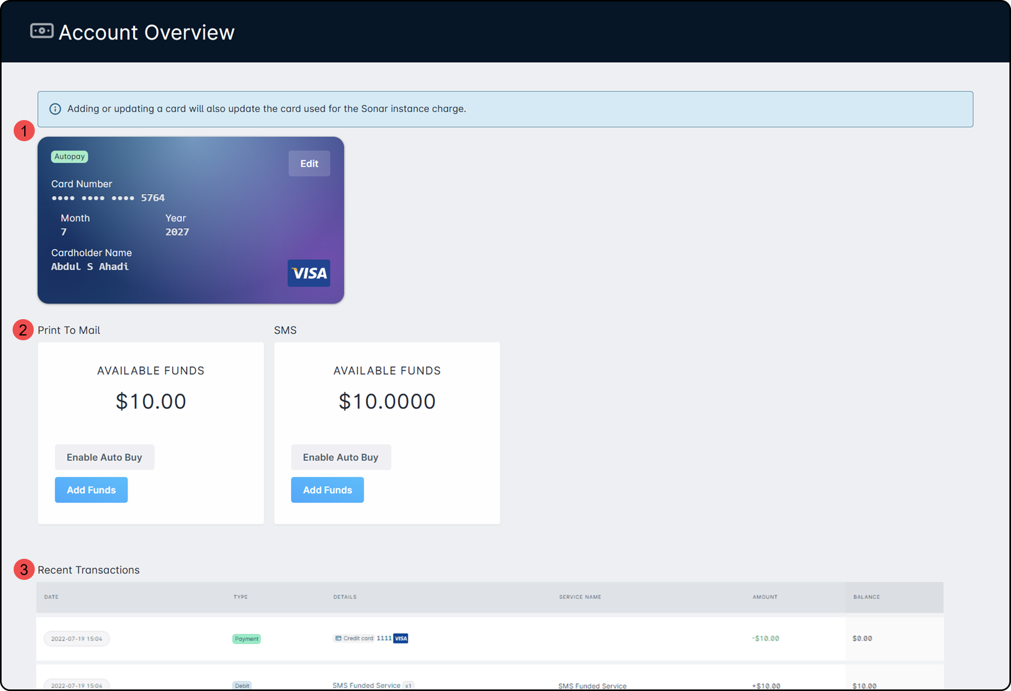1011x691 pixels.
Task: Click the Account Overview money icon
Action: (x=42, y=31)
